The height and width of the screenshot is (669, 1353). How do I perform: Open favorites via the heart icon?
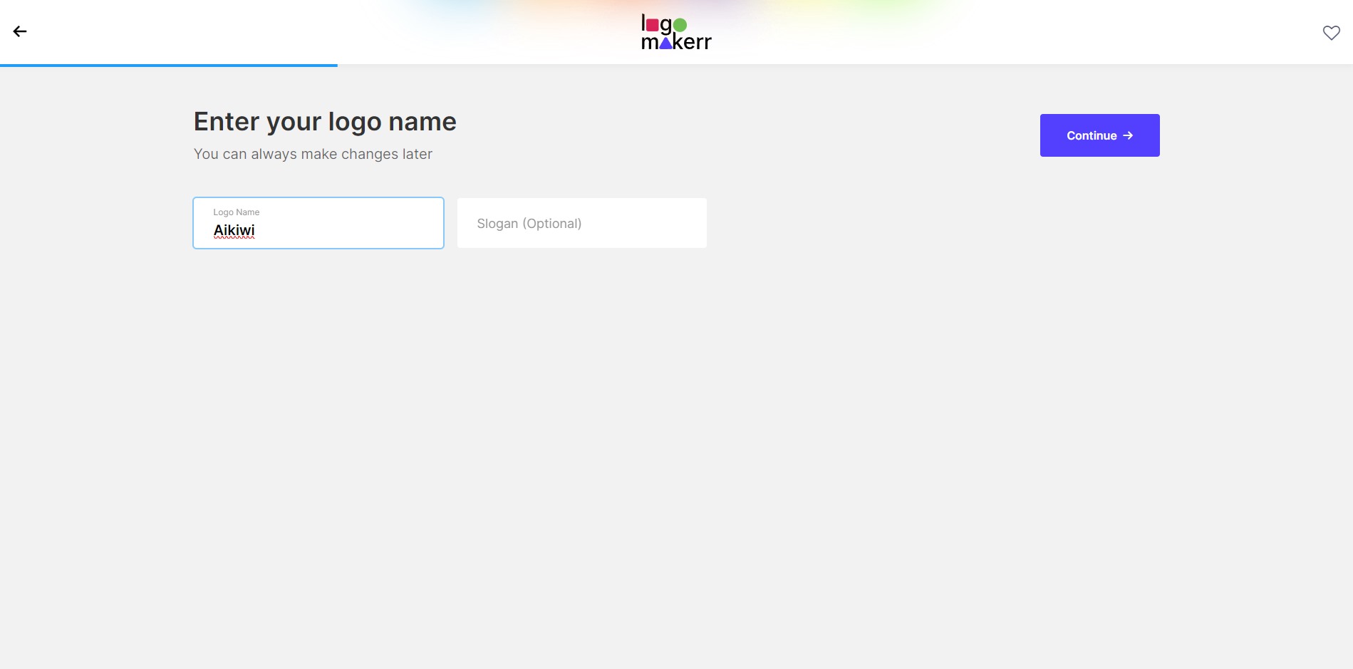(1331, 33)
